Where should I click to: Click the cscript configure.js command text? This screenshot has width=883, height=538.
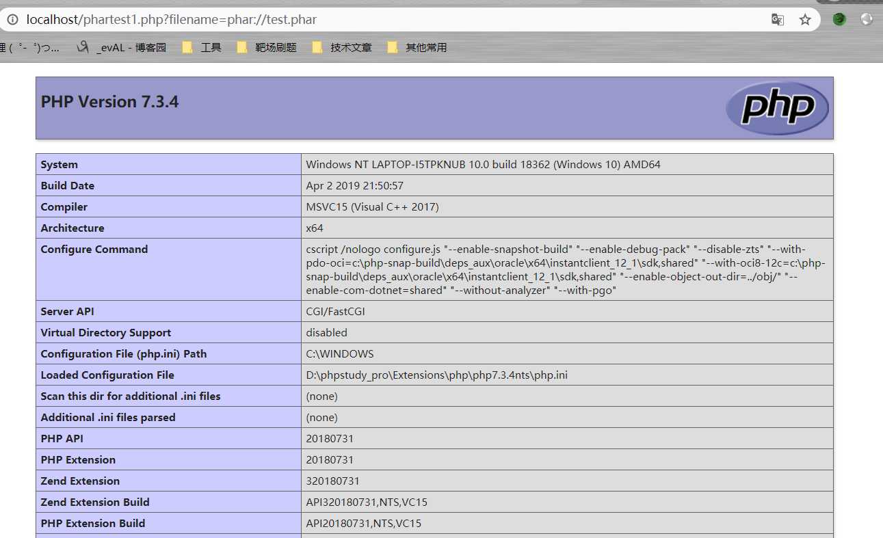(x=566, y=270)
